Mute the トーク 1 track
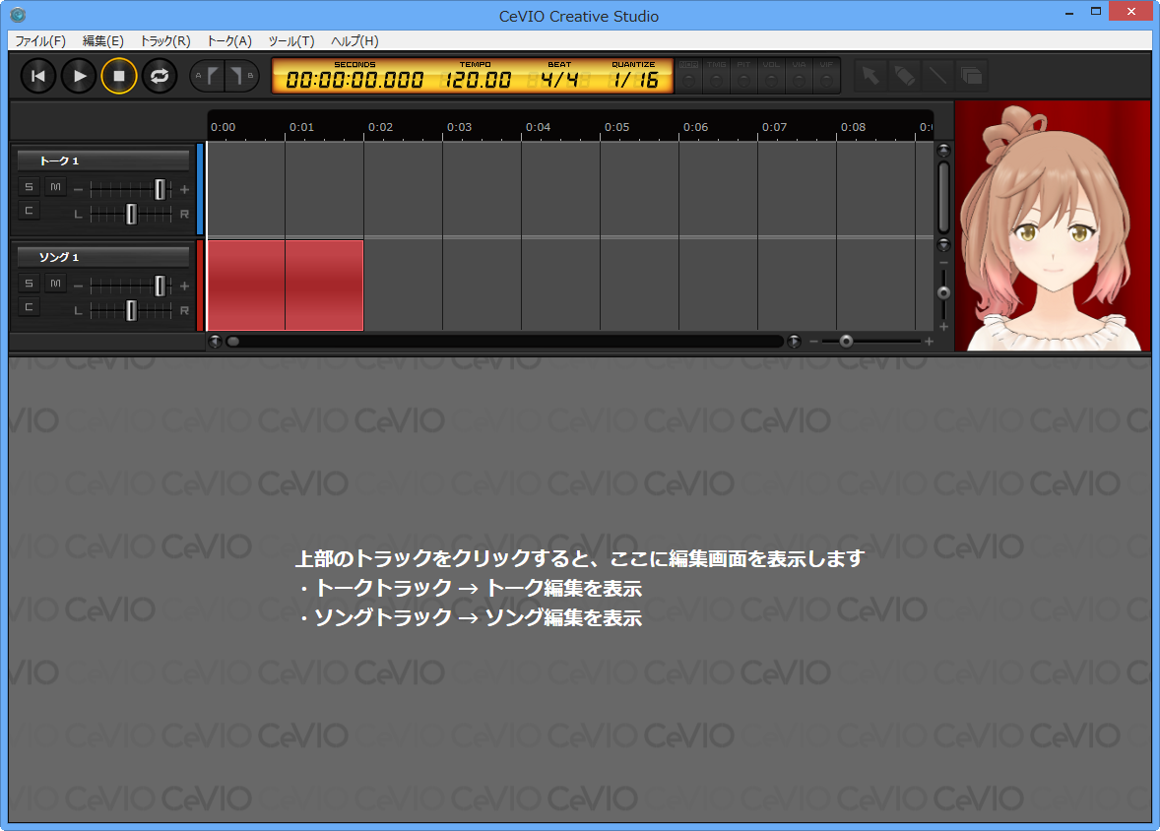 pos(55,187)
